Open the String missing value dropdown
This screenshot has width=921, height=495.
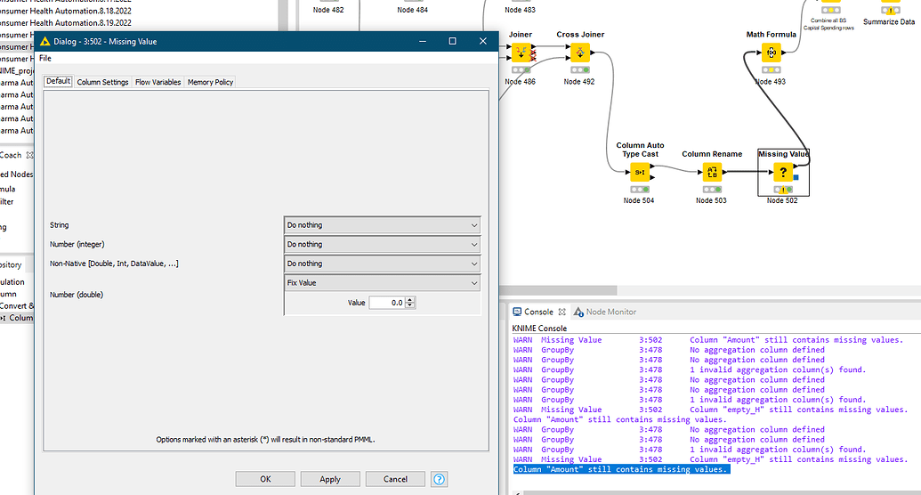pyautogui.click(x=382, y=225)
